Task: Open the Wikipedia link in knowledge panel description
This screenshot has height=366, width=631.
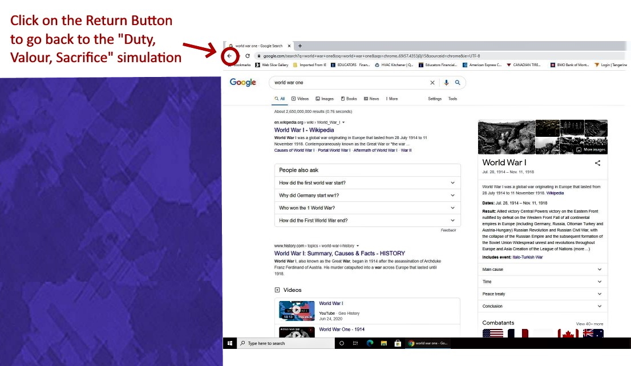Action: [555, 193]
